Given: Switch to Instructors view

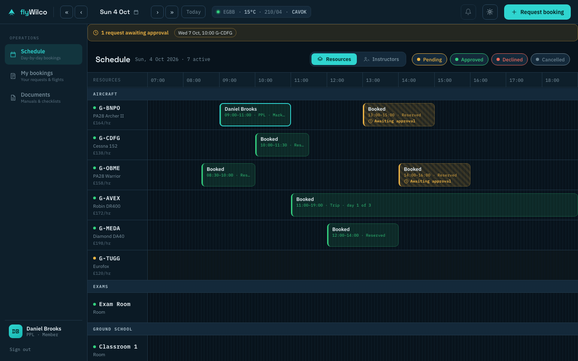Looking at the screenshot, I should pyautogui.click(x=381, y=59).
